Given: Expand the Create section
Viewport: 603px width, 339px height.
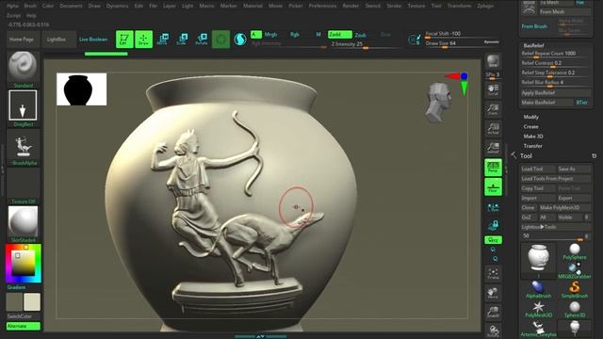Looking at the screenshot, I should 530,126.
